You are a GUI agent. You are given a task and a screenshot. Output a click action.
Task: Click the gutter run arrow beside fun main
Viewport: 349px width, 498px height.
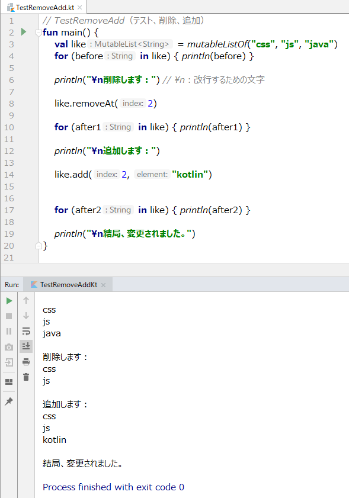pos(24,32)
